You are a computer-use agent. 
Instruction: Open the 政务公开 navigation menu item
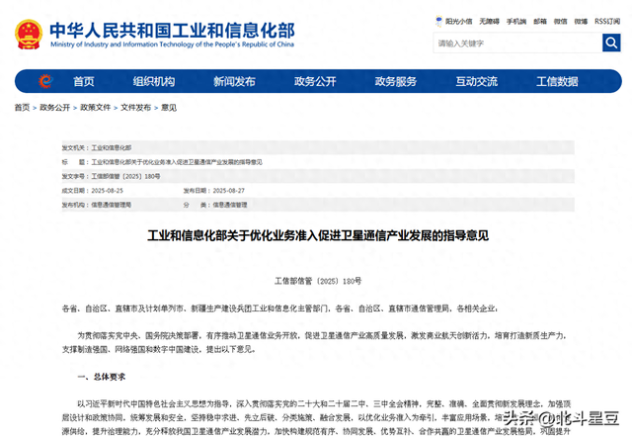pyautogui.click(x=315, y=81)
